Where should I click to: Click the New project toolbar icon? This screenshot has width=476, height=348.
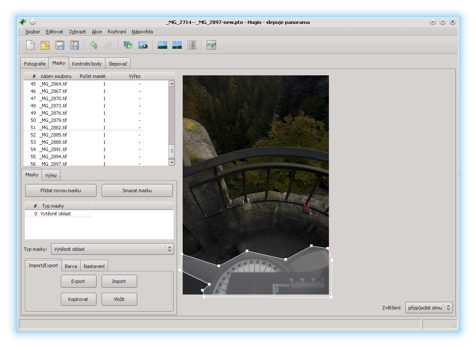(30, 45)
